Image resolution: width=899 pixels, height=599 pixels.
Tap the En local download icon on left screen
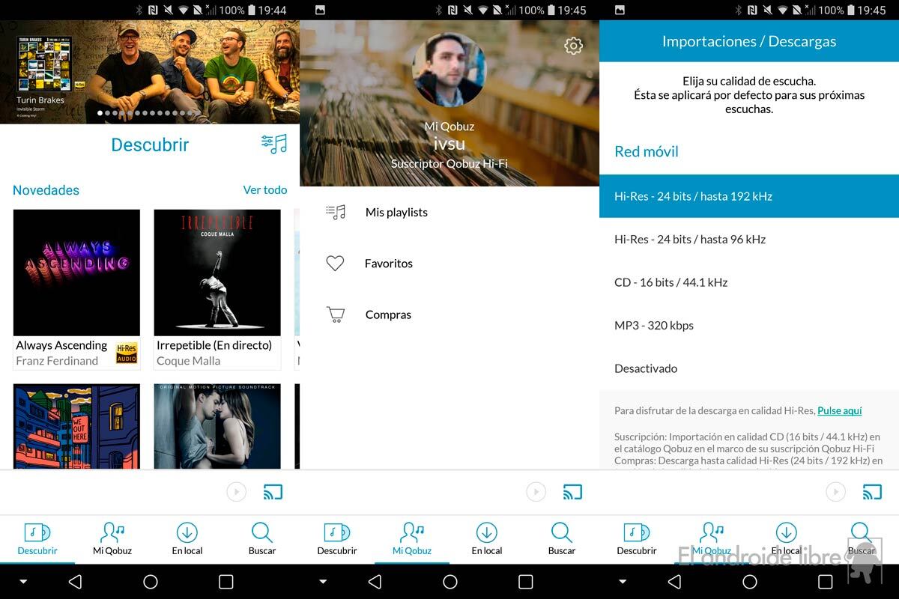[187, 532]
